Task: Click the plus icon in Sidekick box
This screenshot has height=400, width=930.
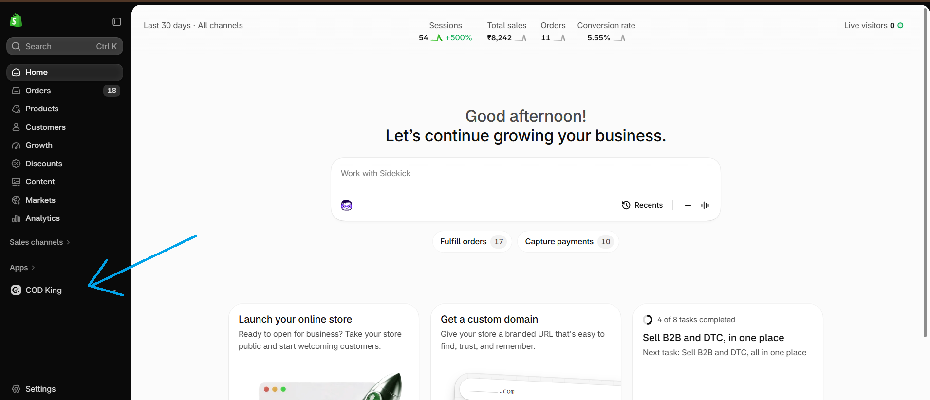Action: 688,205
